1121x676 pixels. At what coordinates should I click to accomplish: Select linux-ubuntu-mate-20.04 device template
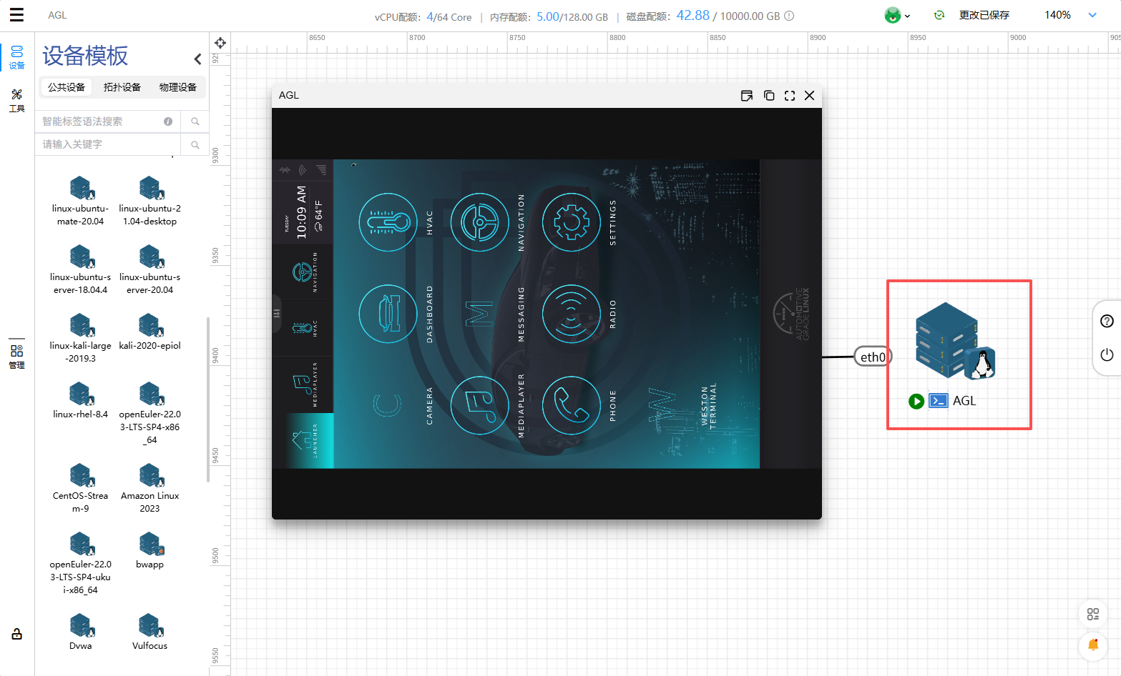(81, 202)
